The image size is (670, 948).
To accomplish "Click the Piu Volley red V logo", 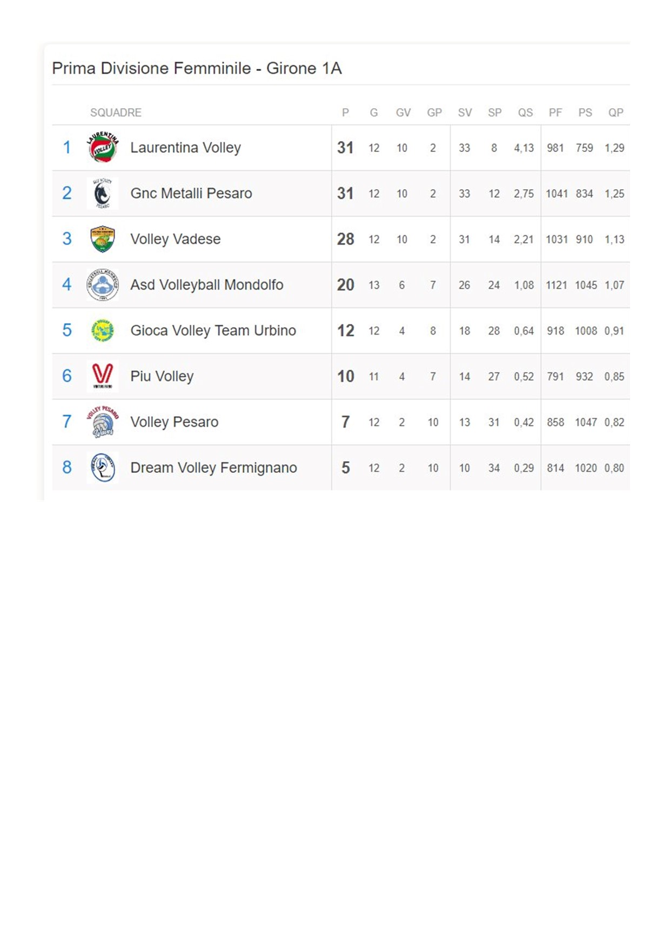I will click(103, 376).
